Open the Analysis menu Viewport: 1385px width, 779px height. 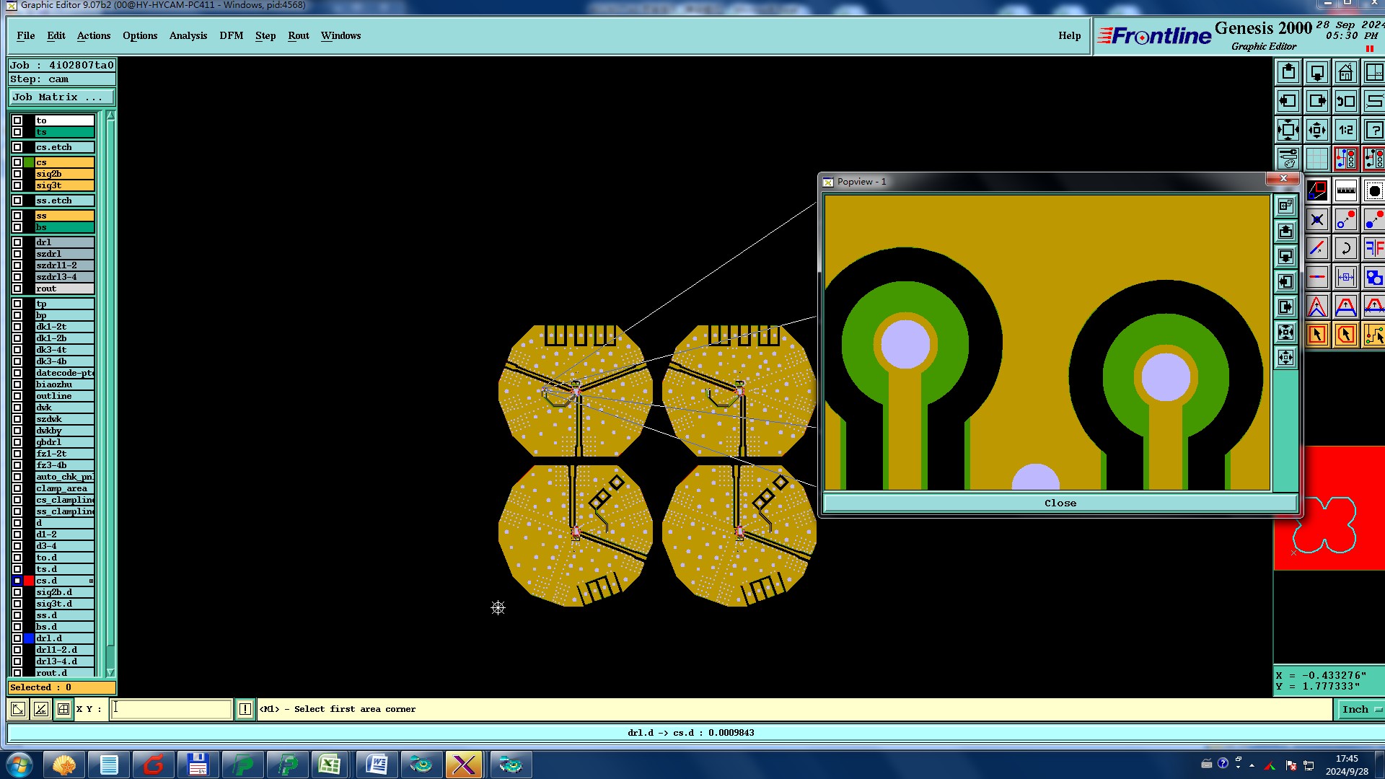tap(188, 35)
